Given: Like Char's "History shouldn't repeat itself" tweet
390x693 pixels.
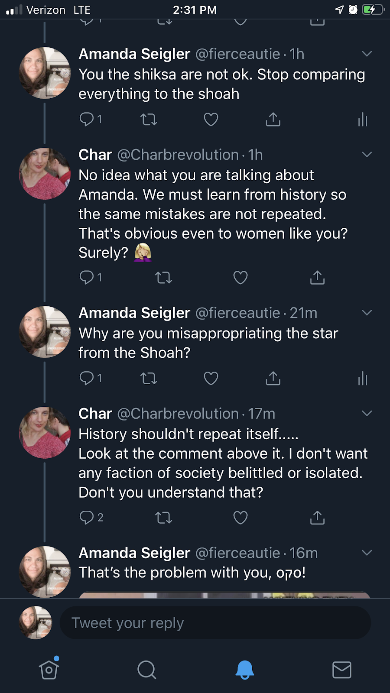Looking at the screenshot, I should [x=240, y=518].
